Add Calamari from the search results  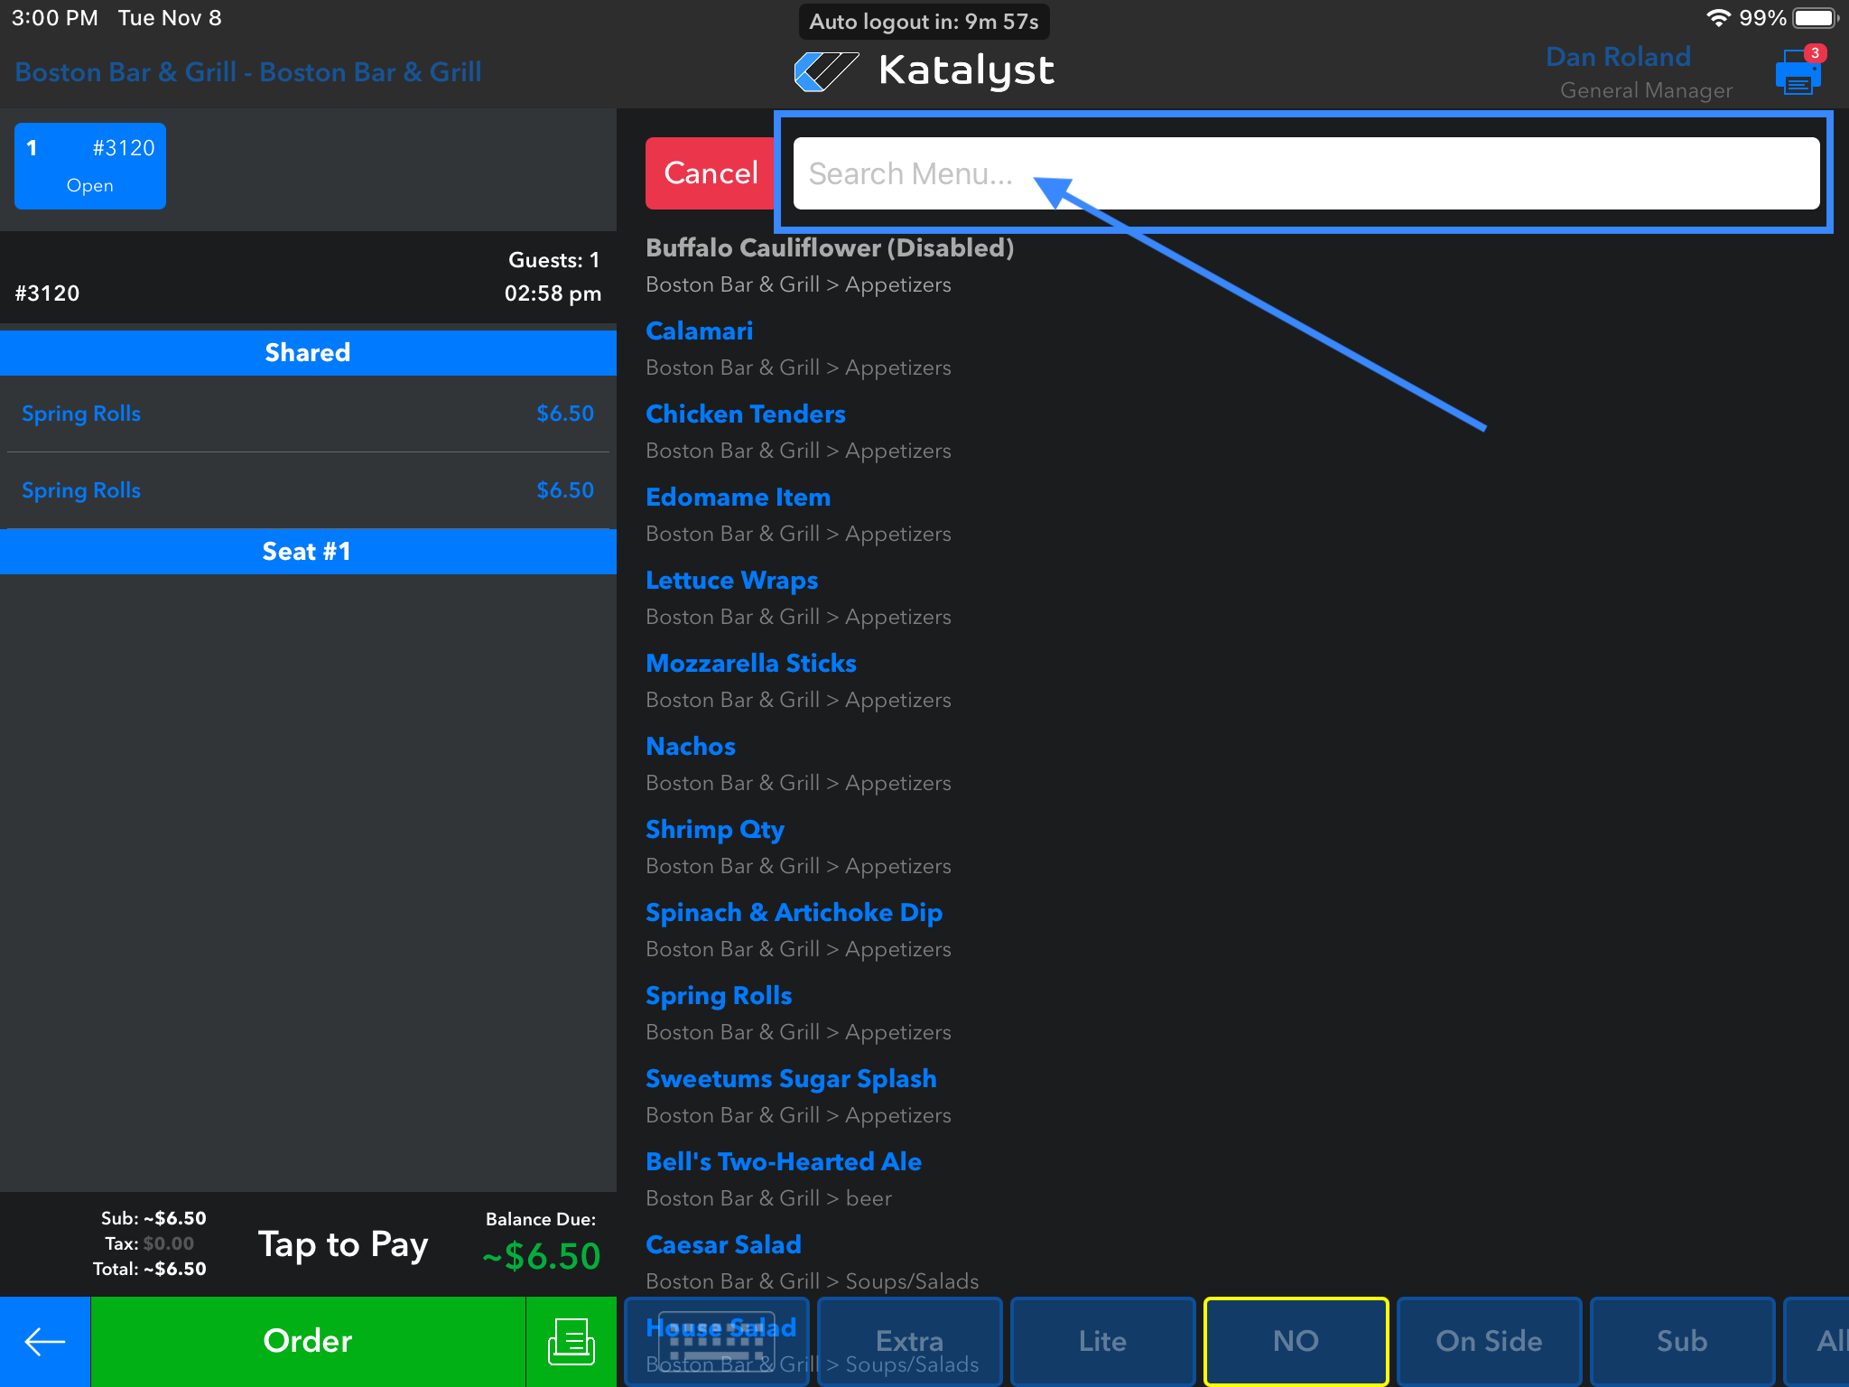click(x=700, y=331)
